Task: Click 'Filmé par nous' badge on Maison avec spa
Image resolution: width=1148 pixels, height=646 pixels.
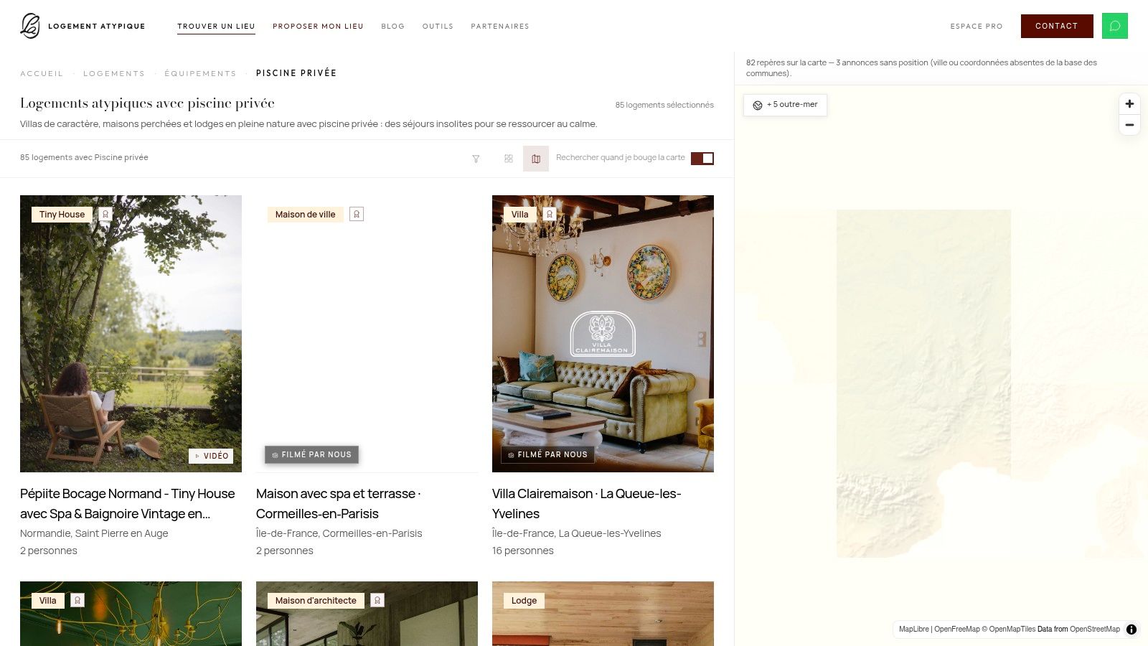Action: (x=311, y=454)
